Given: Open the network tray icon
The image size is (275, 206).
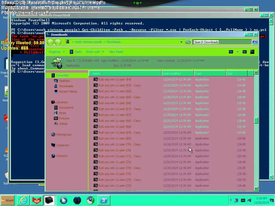Looking at the screenshot, I should point(243,200).
